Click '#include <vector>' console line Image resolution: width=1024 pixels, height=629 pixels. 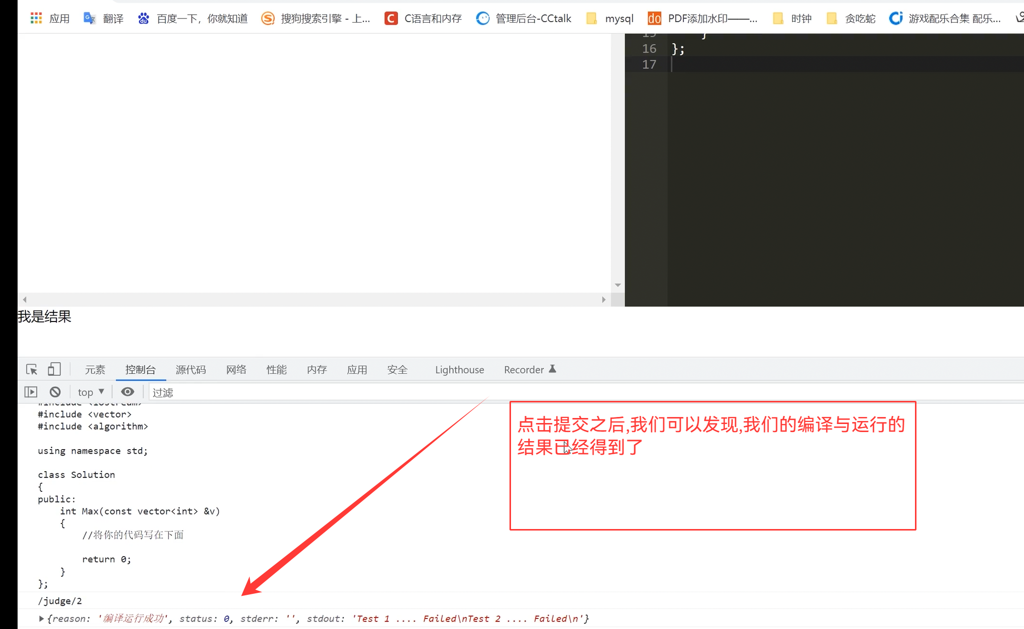pyautogui.click(x=84, y=414)
